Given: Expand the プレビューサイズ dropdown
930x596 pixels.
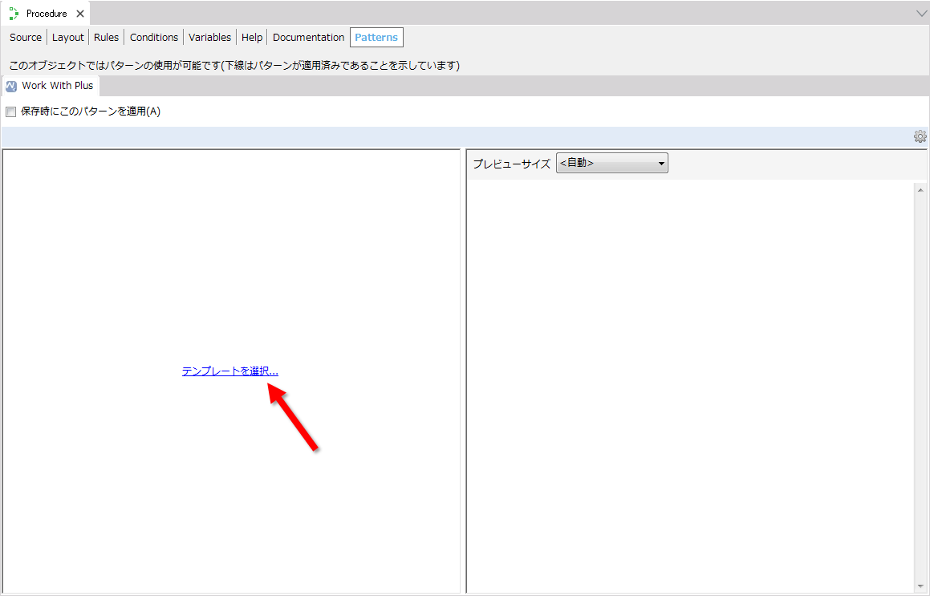Looking at the screenshot, I should pyautogui.click(x=611, y=164).
